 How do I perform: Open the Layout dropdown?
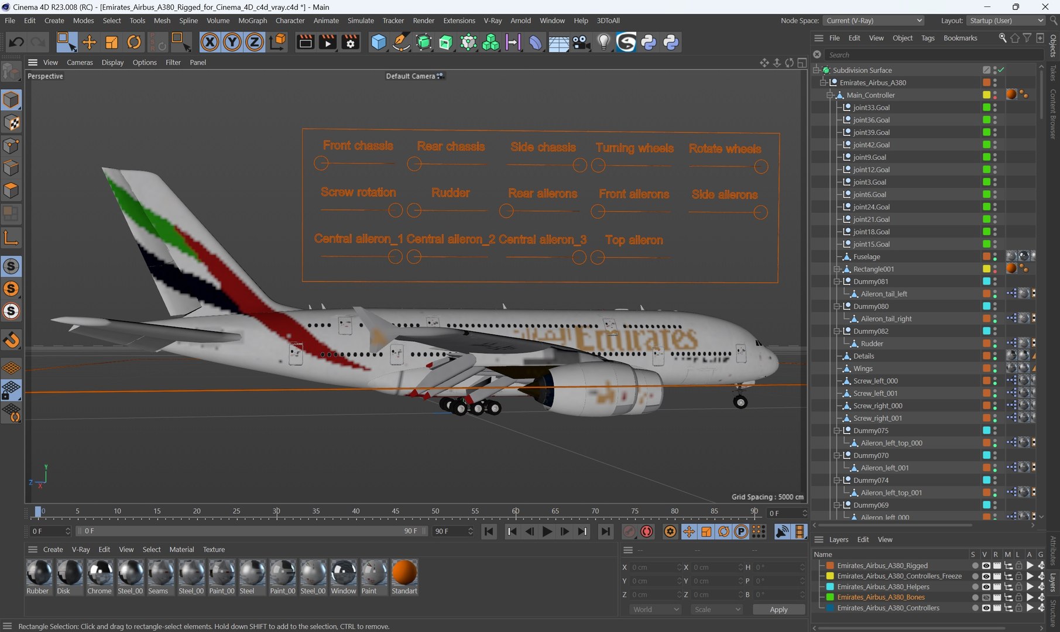(x=1006, y=20)
